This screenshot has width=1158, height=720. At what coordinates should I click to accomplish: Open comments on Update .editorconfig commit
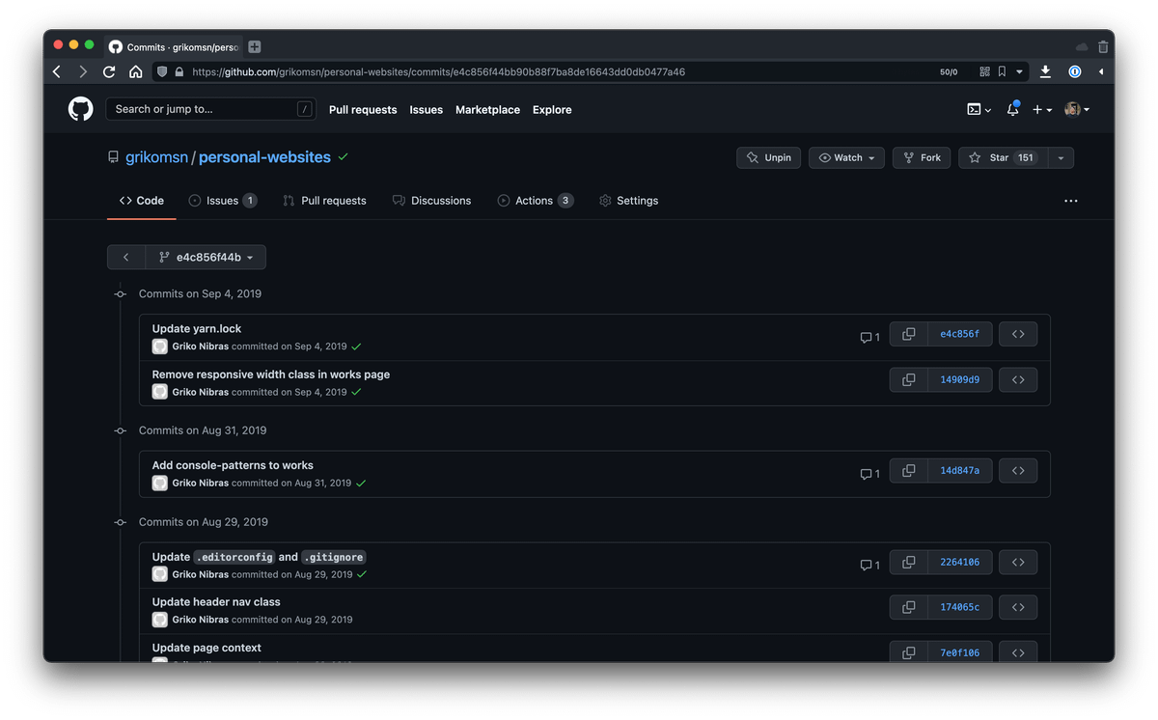click(869, 565)
